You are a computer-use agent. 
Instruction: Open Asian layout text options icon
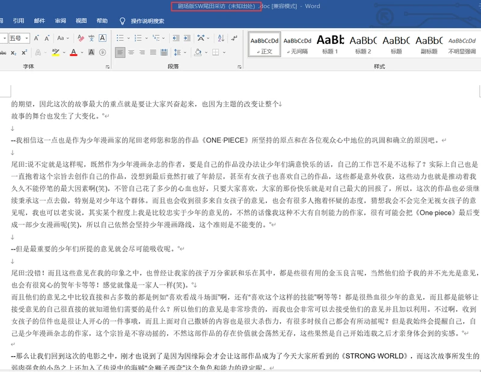point(201,38)
